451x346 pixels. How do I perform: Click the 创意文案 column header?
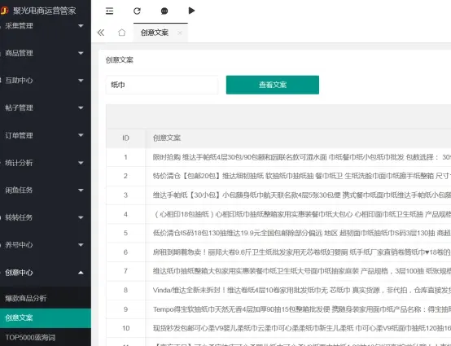coord(167,138)
